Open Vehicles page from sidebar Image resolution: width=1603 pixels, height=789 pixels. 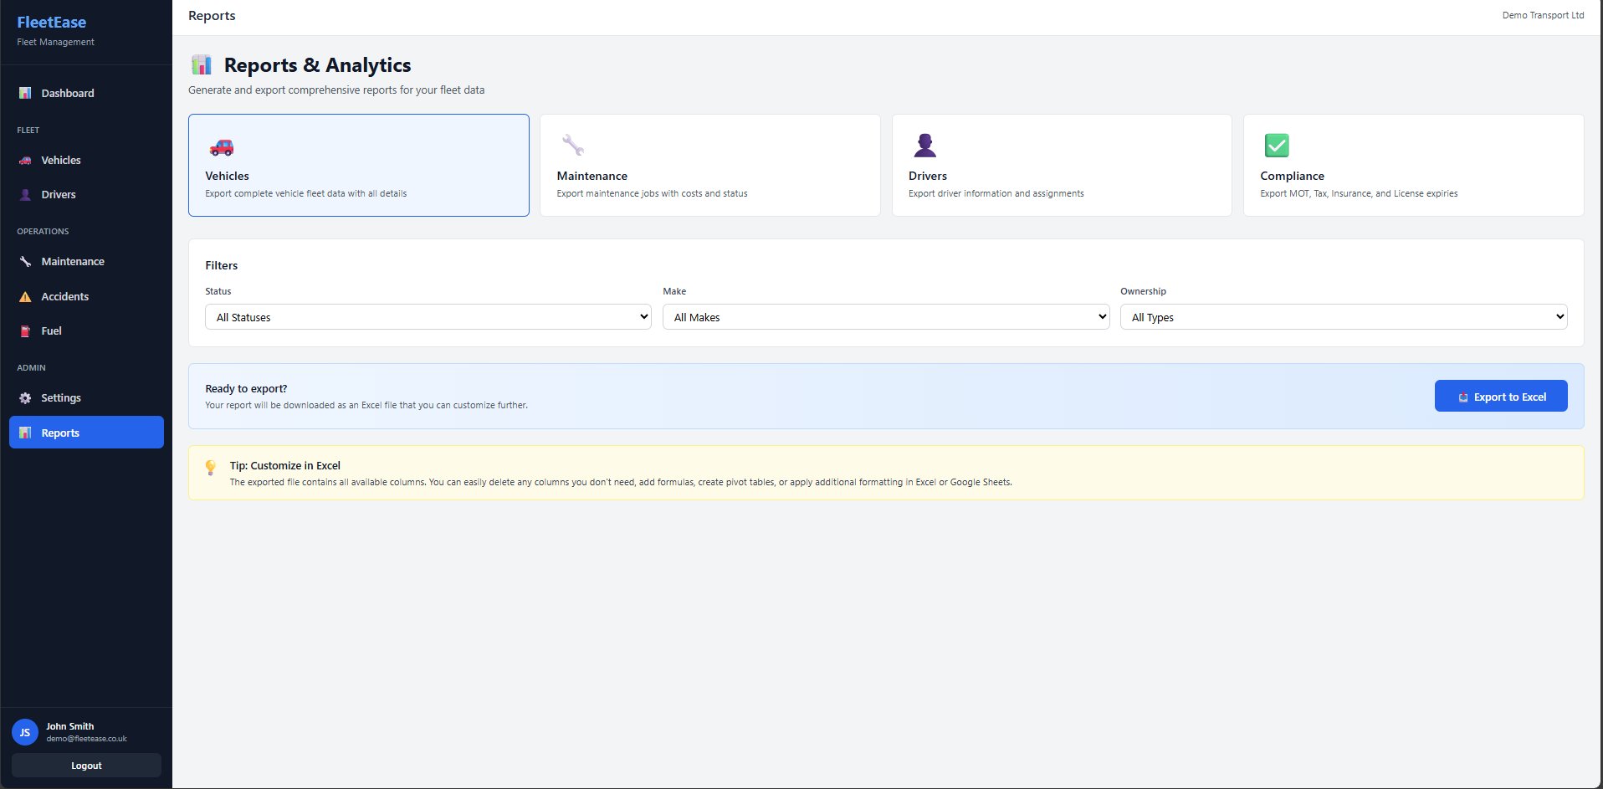[x=61, y=160]
